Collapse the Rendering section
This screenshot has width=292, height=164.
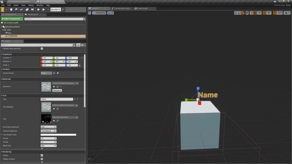(2, 152)
